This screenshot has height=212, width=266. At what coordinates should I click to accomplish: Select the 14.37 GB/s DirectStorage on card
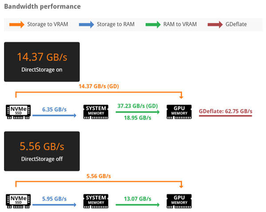(x=42, y=62)
